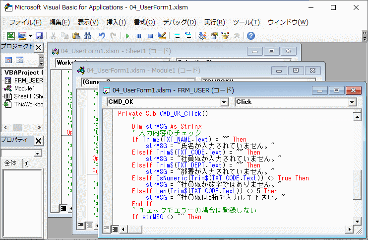Switch to the 全体 properties tab
368x240 pixels.
coord(10,163)
